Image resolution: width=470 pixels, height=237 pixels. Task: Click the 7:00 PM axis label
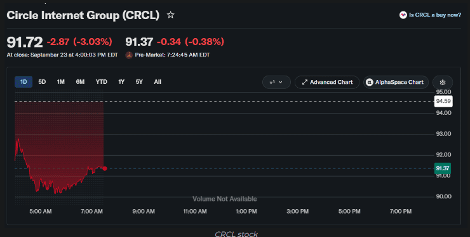pos(401,212)
